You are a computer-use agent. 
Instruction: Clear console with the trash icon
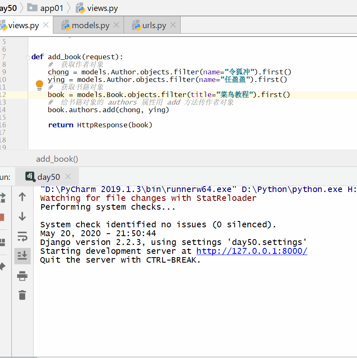click(22, 295)
